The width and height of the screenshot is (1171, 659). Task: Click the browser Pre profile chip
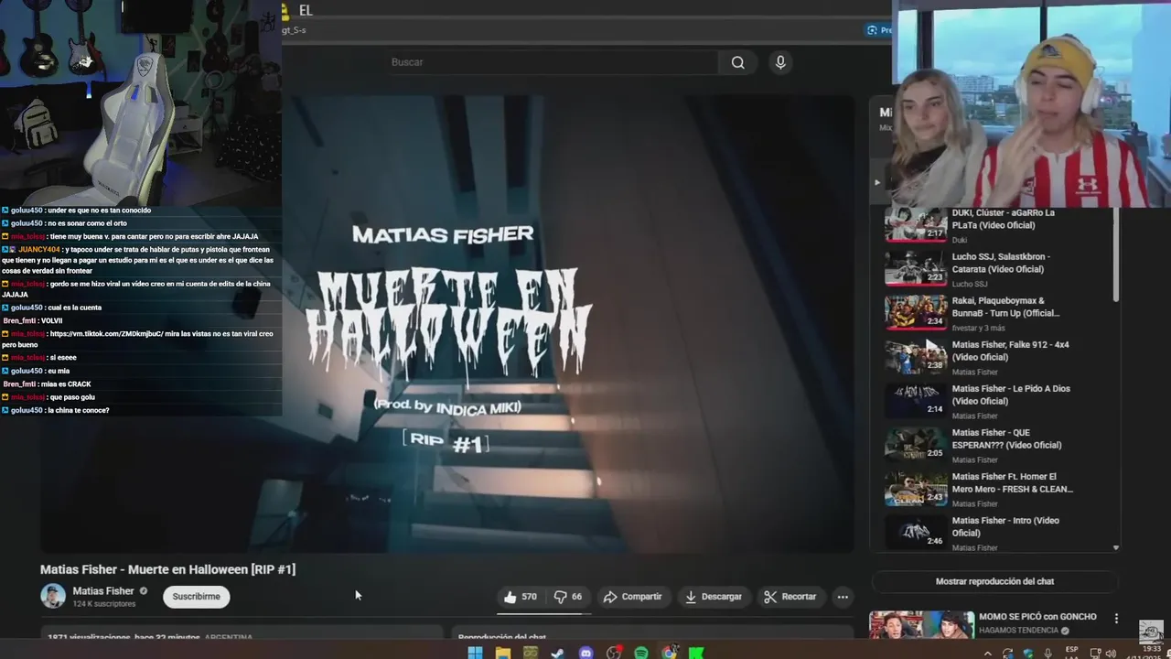click(x=879, y=30)
